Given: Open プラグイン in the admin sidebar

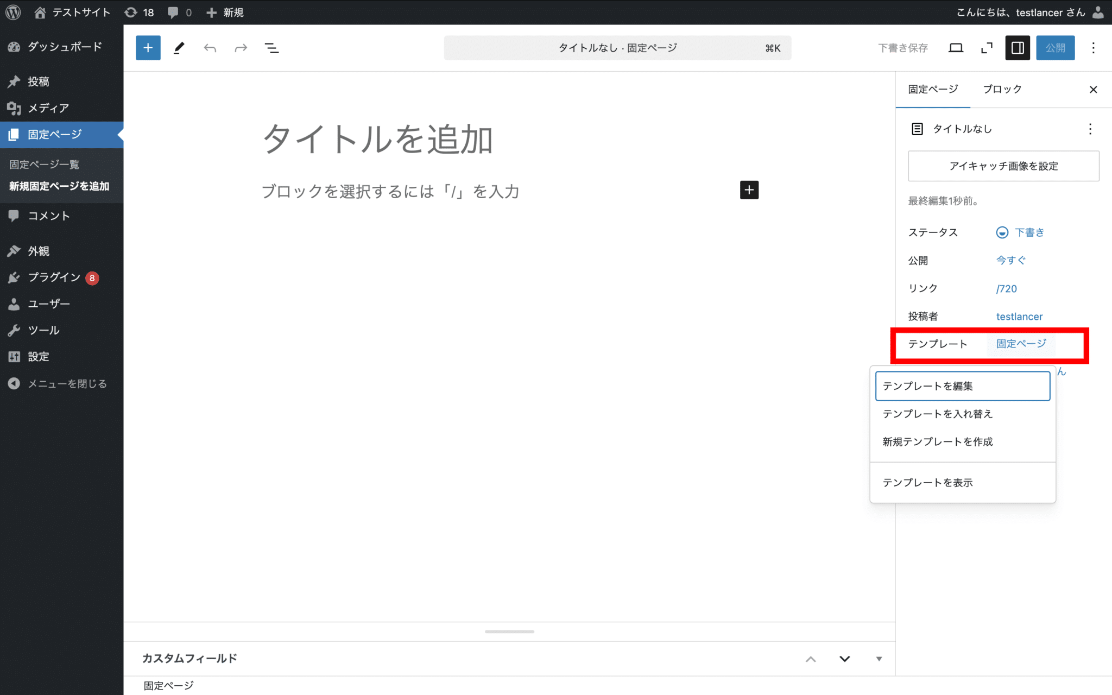Looking at the screenshot, I should click(54, 277).
